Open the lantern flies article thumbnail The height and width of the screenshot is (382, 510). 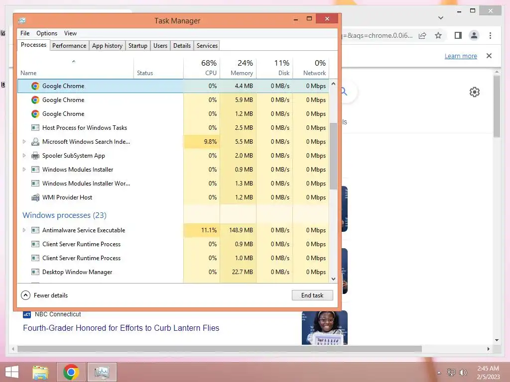point(325,327)
